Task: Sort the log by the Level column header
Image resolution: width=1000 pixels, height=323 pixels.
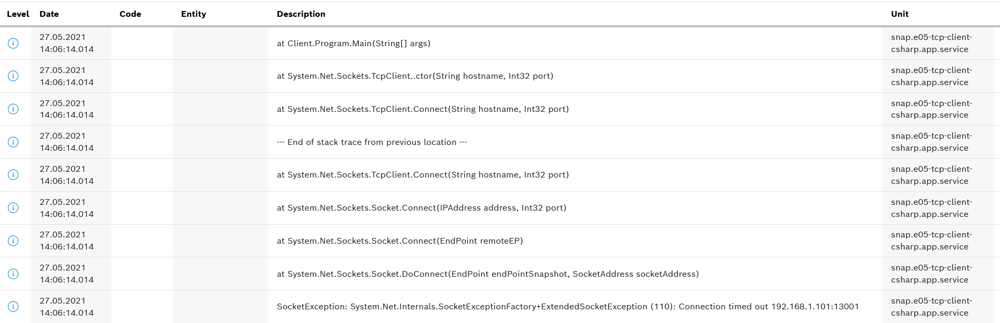Action: (18, 14)
